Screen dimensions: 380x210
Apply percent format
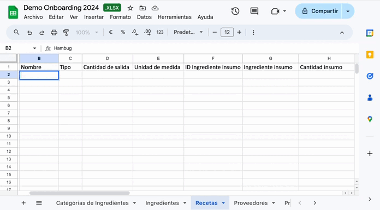click(123, 32)
